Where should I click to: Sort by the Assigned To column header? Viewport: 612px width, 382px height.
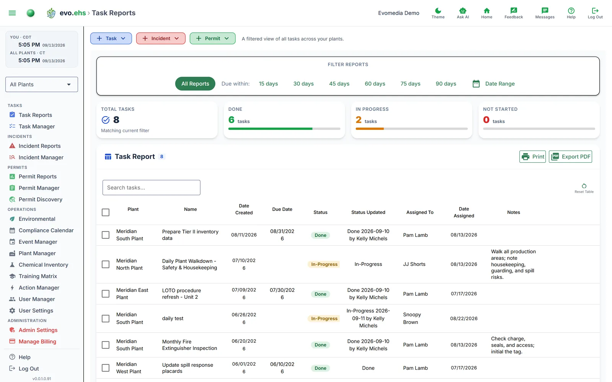click(x=420, y=212)
